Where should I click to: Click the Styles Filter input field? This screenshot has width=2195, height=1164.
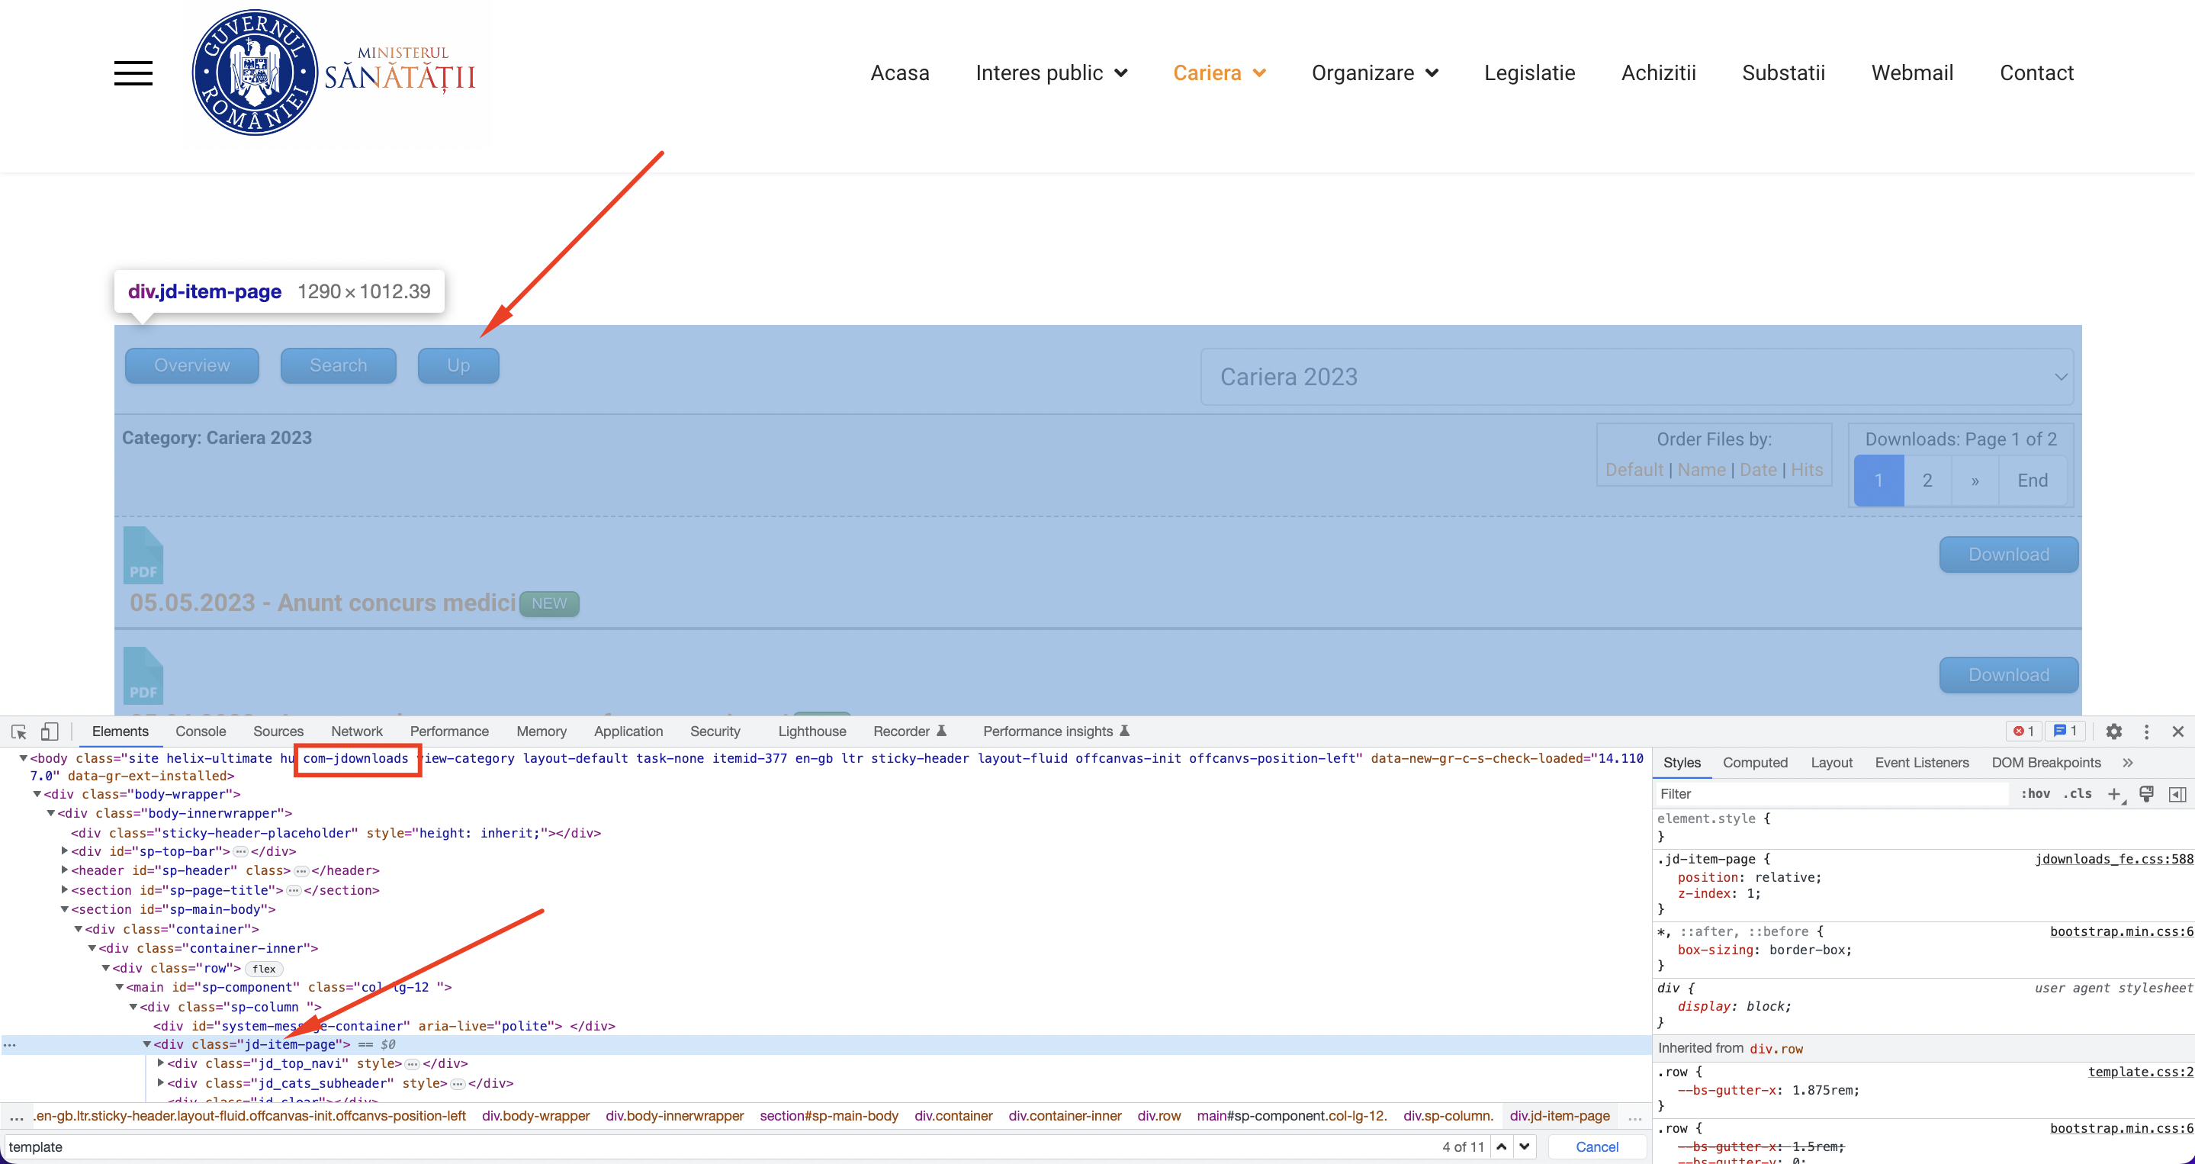coord(1832,793)
